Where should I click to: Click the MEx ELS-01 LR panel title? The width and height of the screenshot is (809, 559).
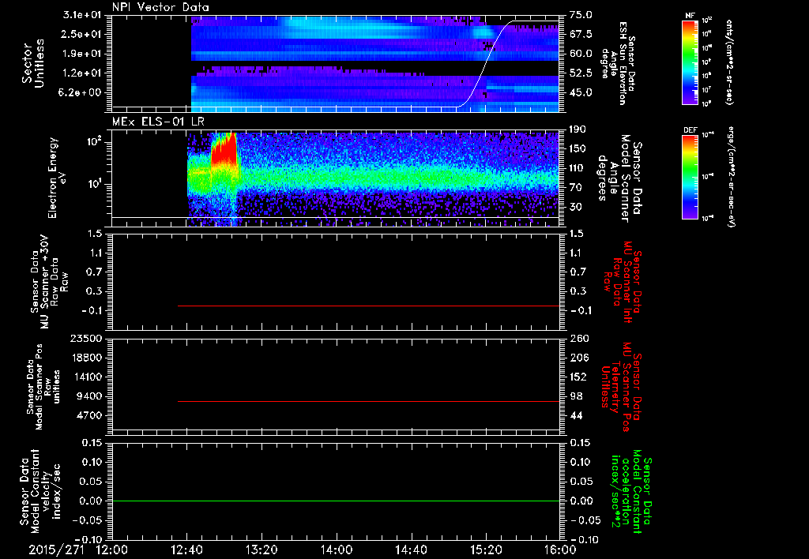(158, 122)
